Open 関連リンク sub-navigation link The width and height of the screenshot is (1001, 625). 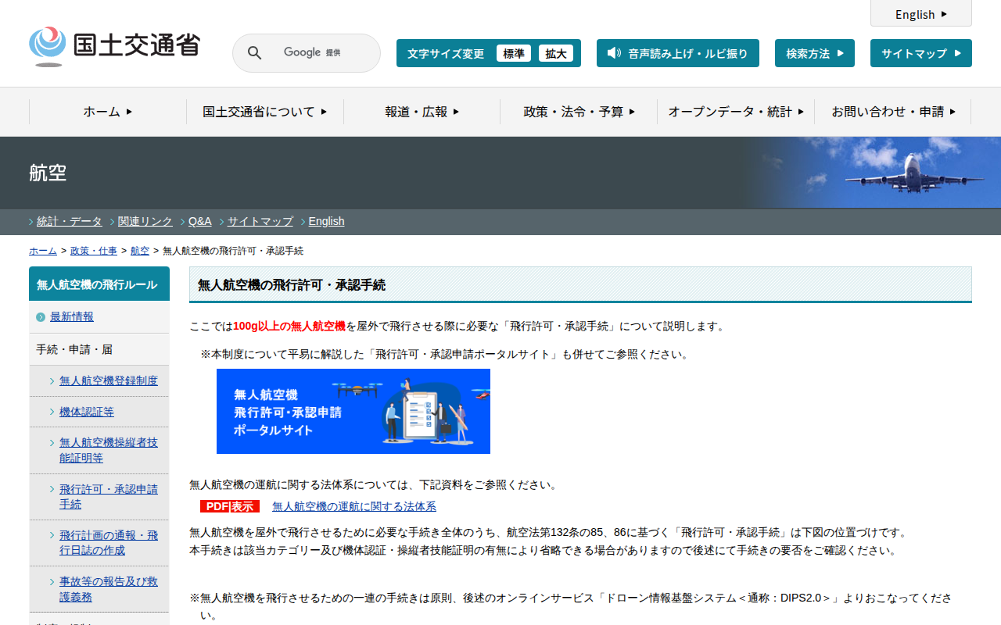(145, 221)
